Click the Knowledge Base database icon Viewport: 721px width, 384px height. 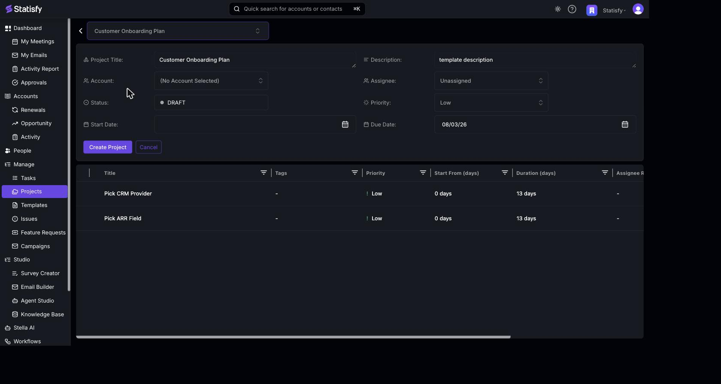tap(15, 315)
